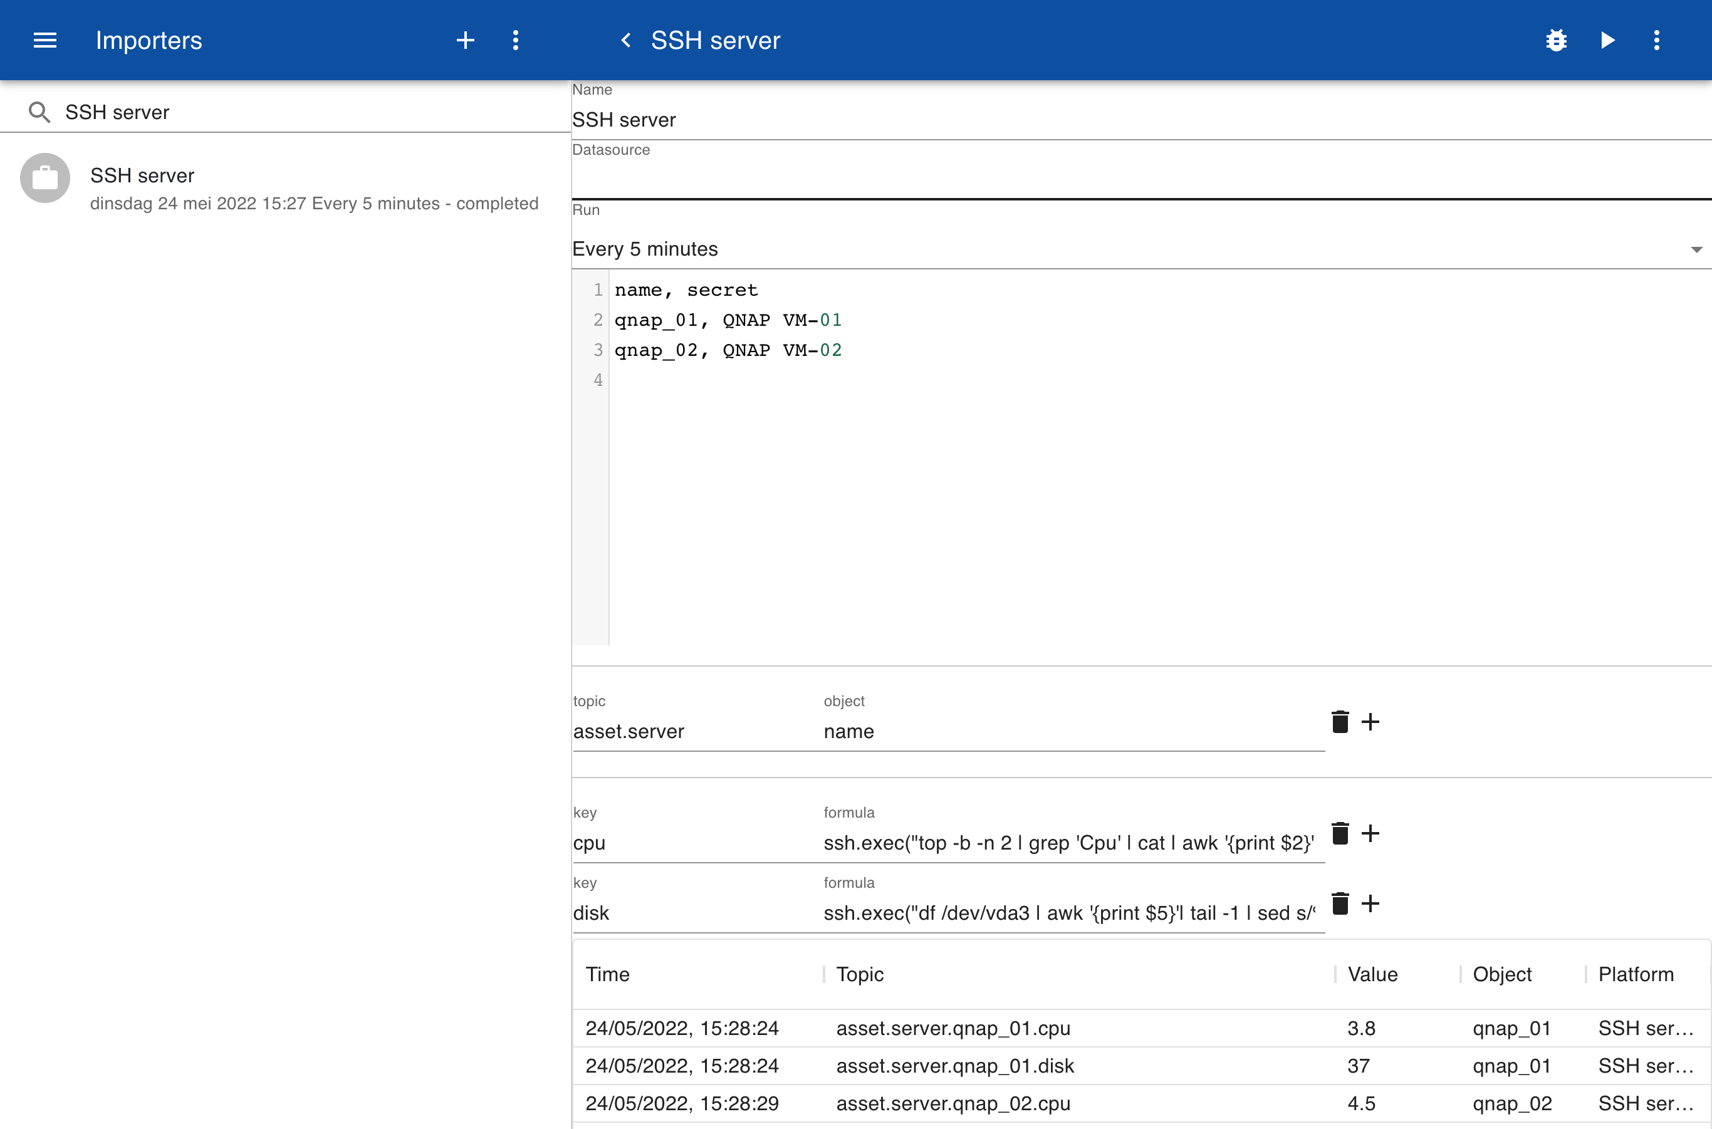The height and width of the screenshot is (1129, 1712).
Task: Click value cell 37
Action: tap(1359, 1066)
